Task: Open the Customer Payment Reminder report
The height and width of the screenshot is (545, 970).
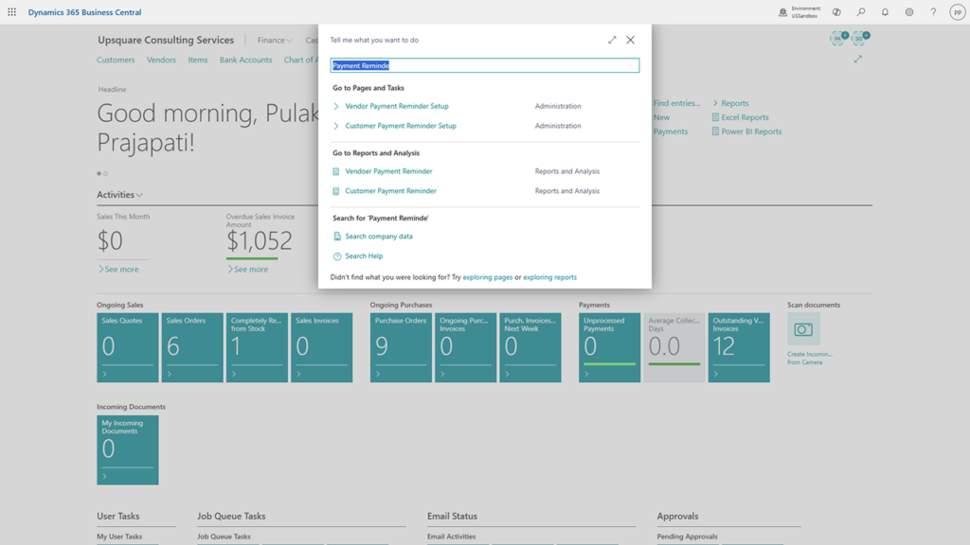Action: pos(390,191)
